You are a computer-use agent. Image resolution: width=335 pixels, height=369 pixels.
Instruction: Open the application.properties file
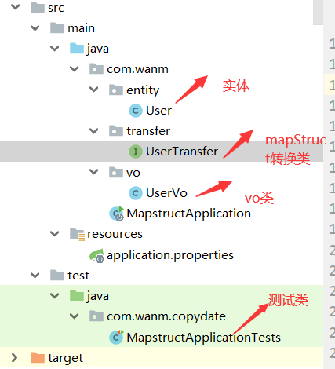click(170, 255)
